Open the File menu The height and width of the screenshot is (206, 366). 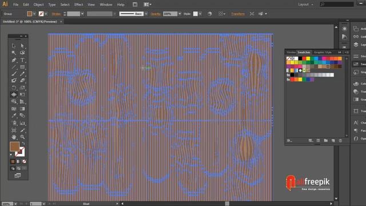pyautogui.click(x=15, y=5)
